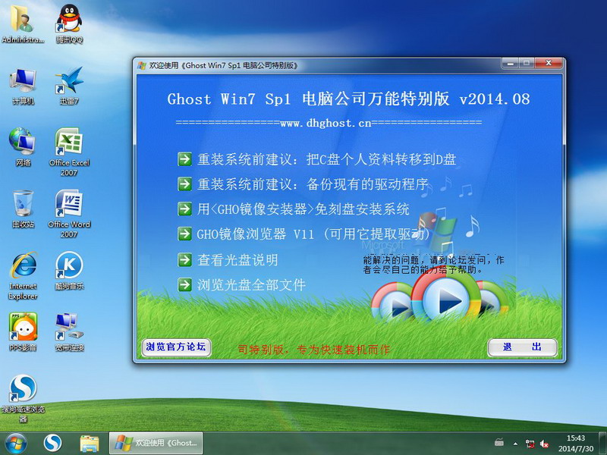Select the 宽带连接 desktop shortcut
607x455 pixels.
(69, 332)
